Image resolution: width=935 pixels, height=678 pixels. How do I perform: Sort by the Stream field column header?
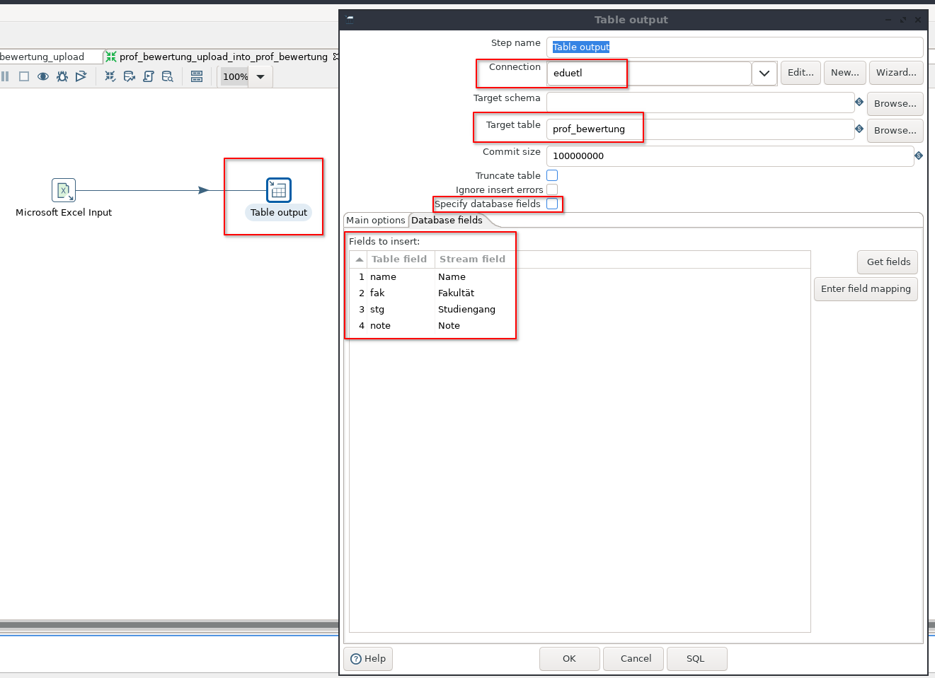472,259
